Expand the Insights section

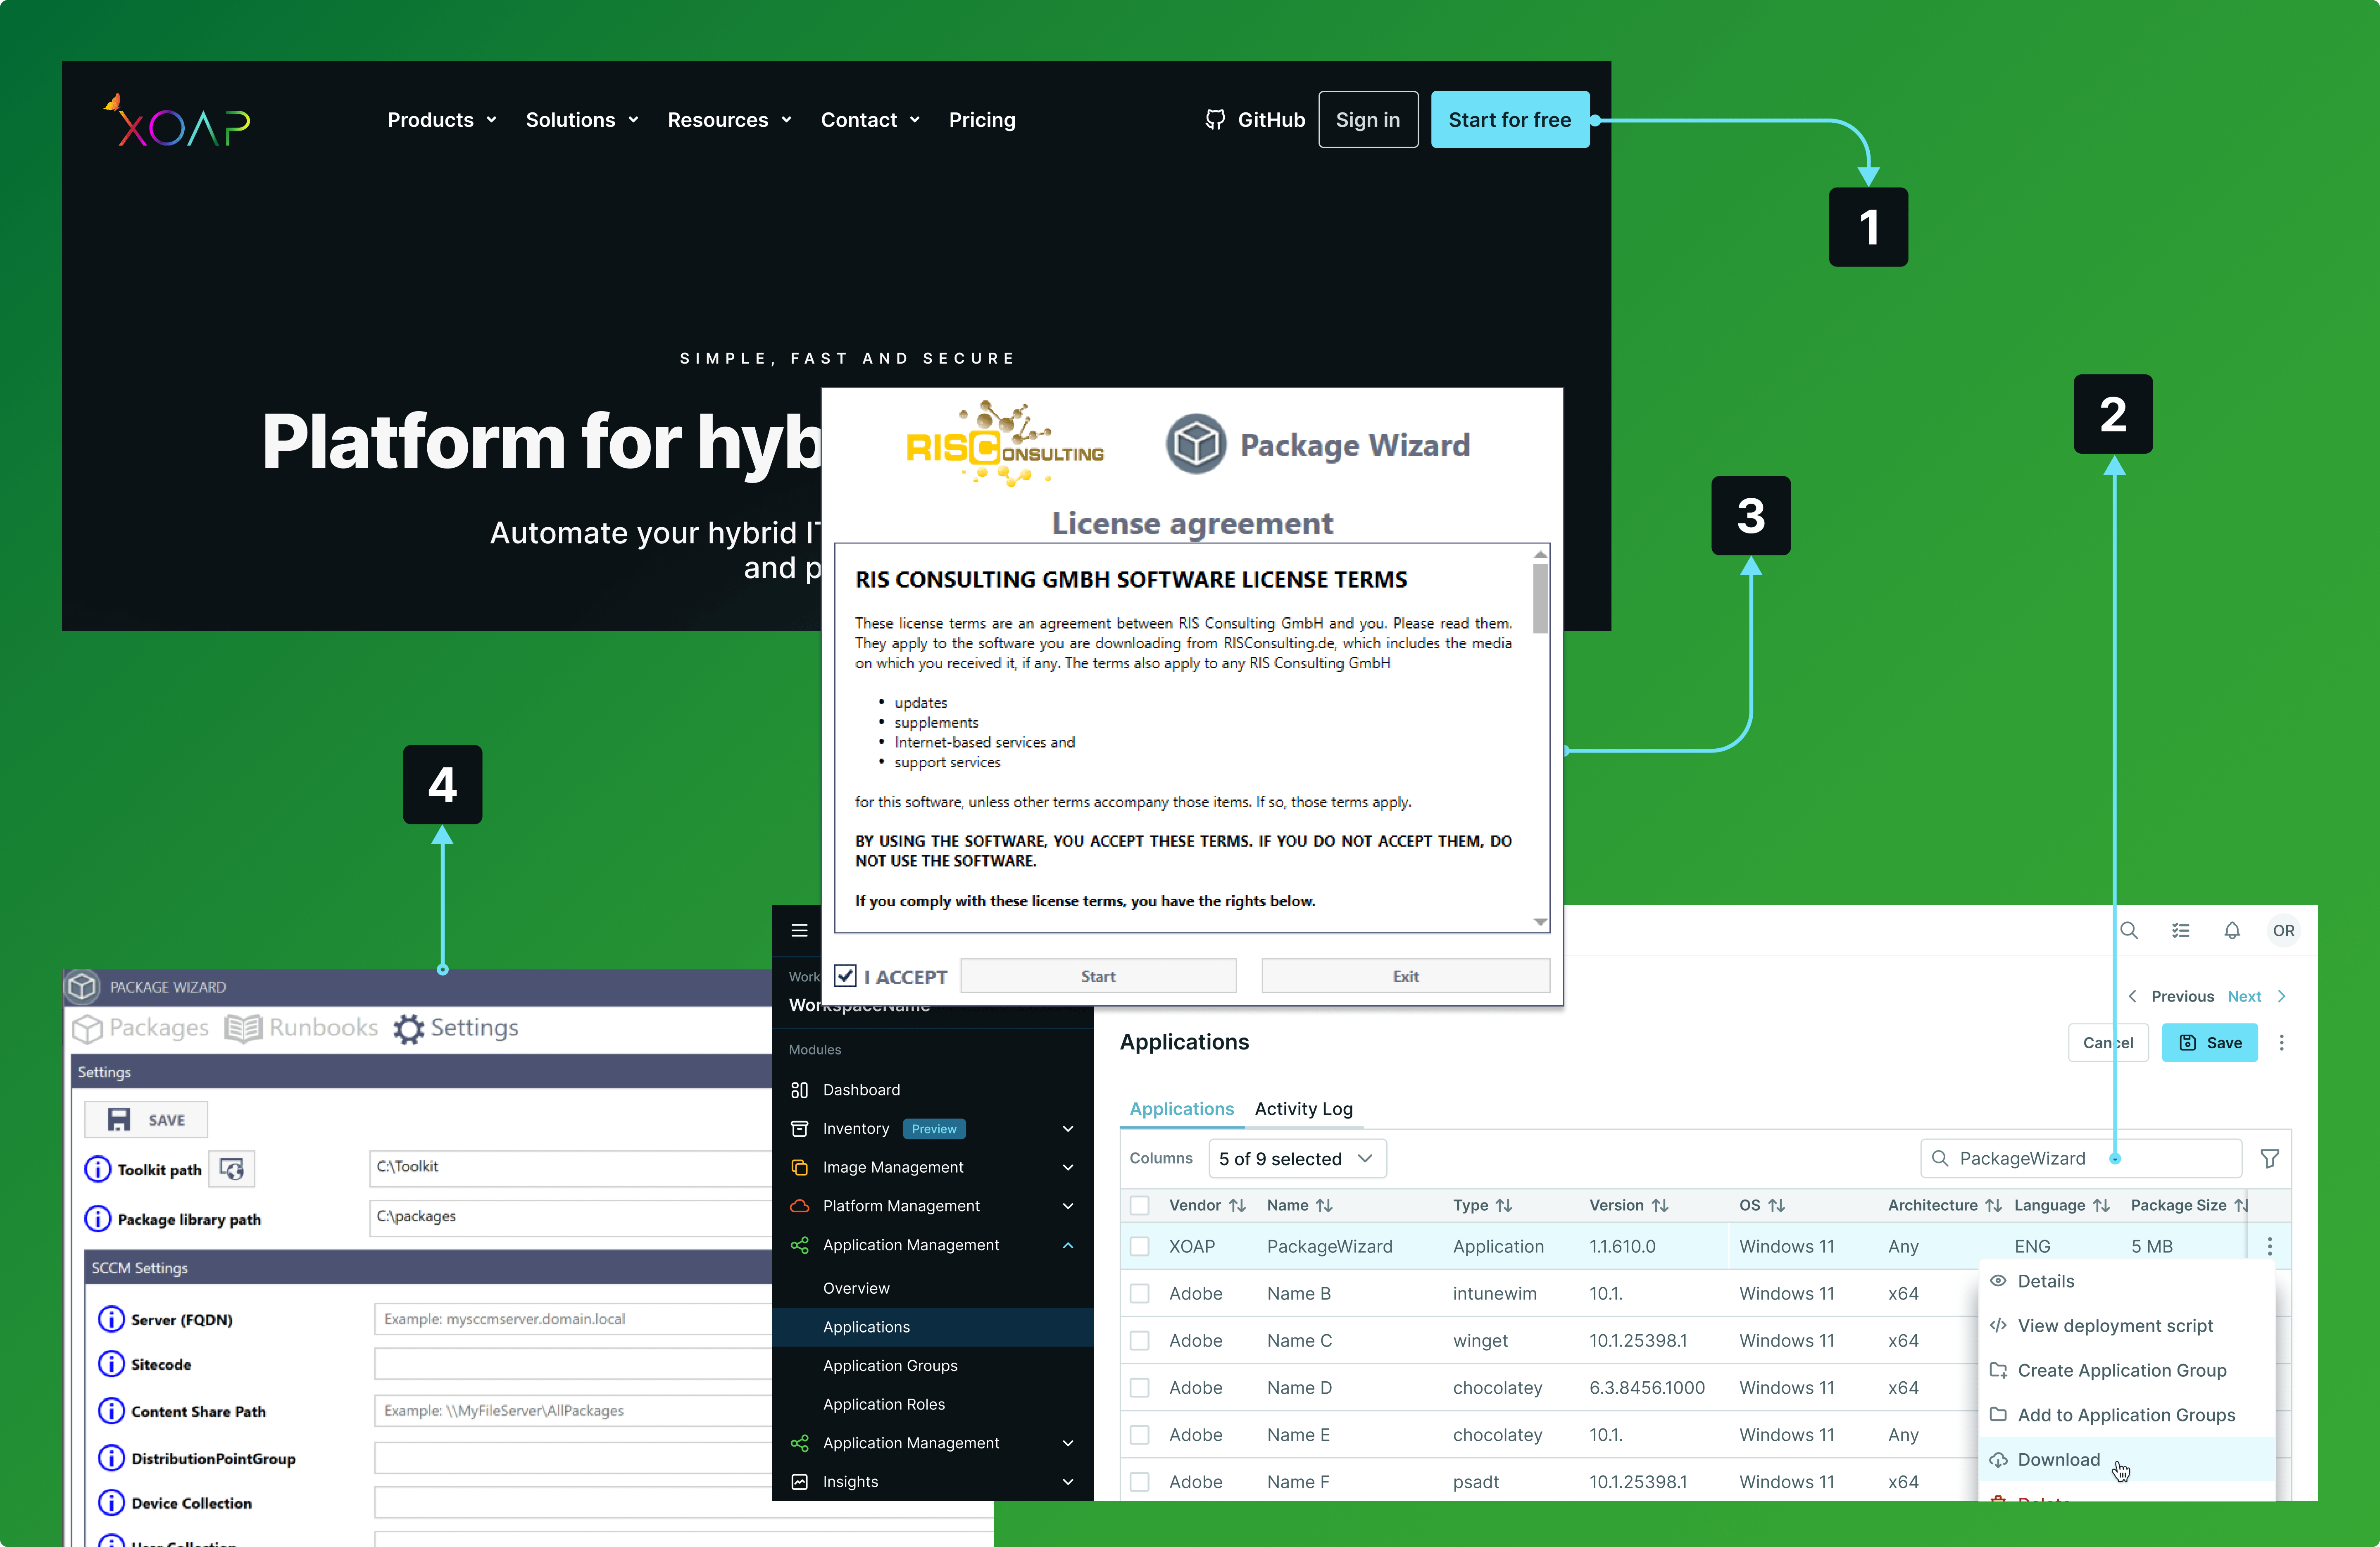[x=1068, y=1482]
